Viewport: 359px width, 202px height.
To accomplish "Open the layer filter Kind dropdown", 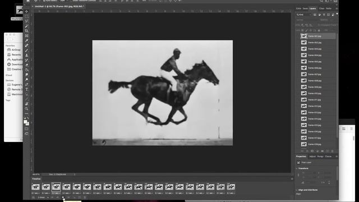I will click(x=304, y=15).
